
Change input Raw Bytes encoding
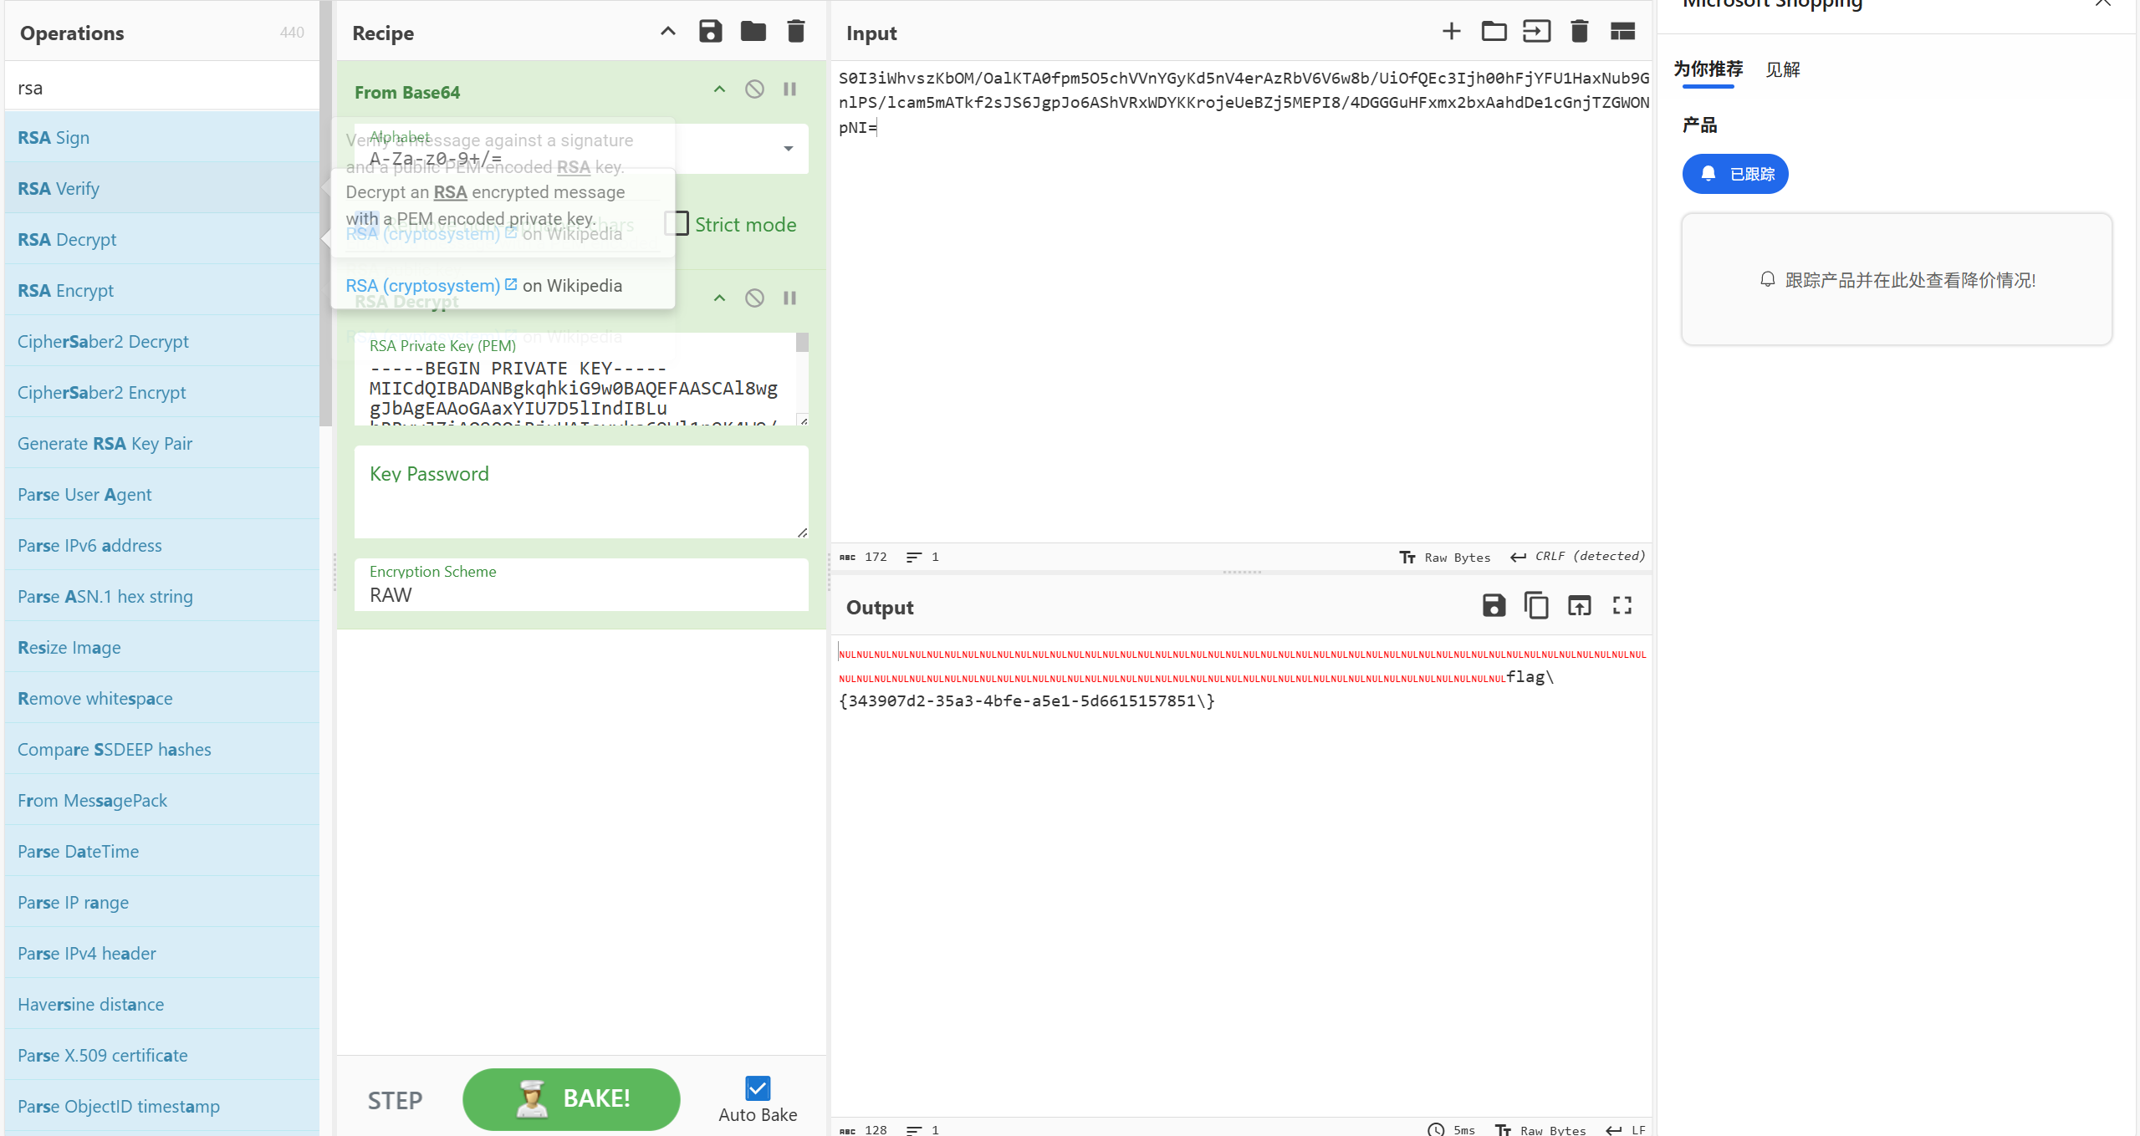pyautogui.click(x=1445, y=557)
